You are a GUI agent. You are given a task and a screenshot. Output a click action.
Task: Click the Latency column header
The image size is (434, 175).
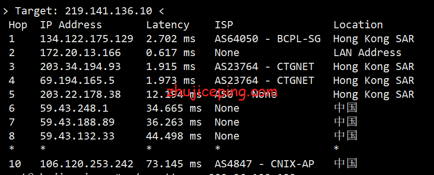tap(168, 25)
